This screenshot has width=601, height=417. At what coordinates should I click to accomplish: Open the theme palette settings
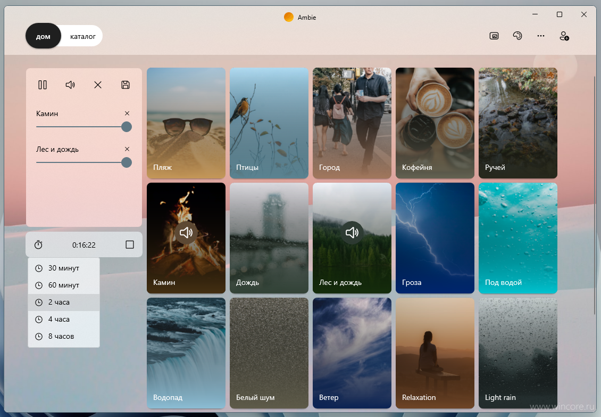[x=517, y=36]
